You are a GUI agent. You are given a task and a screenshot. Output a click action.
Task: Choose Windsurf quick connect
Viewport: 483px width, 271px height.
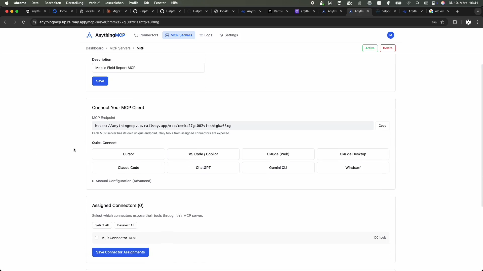tap(353, 168)
